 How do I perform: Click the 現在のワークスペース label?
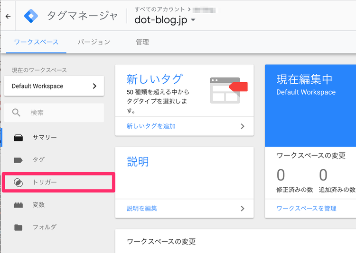[39, 70]
